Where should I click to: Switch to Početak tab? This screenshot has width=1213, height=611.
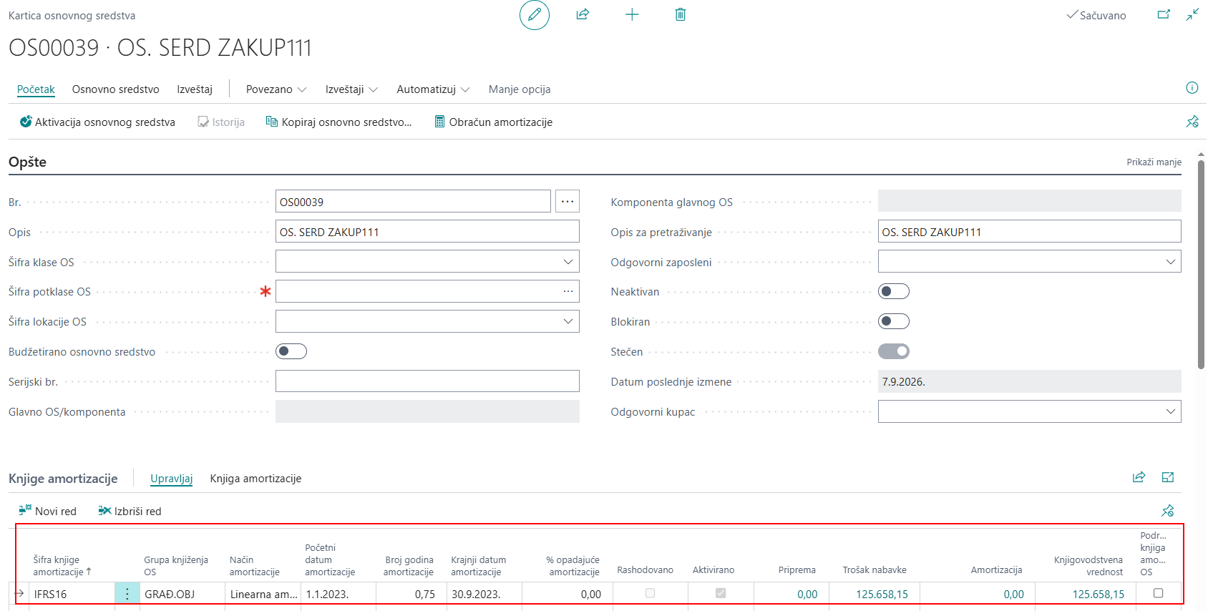point(36,89)
